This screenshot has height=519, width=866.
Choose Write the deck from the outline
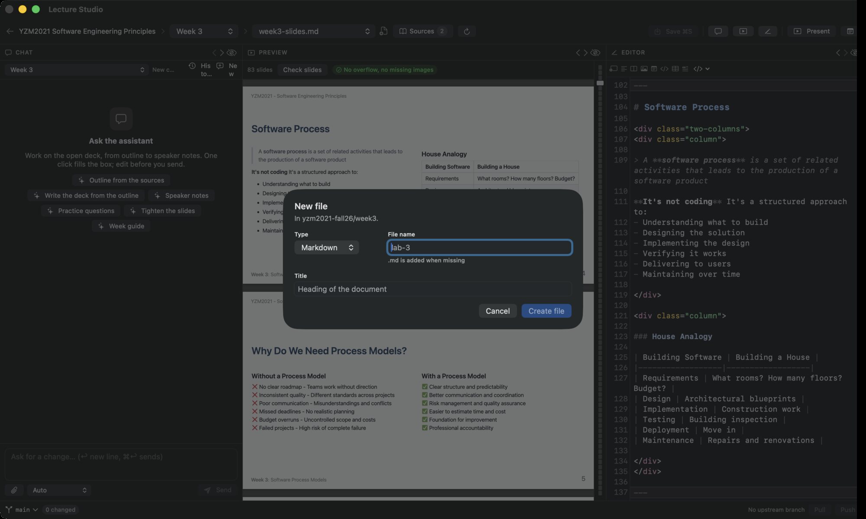point(86,195)
